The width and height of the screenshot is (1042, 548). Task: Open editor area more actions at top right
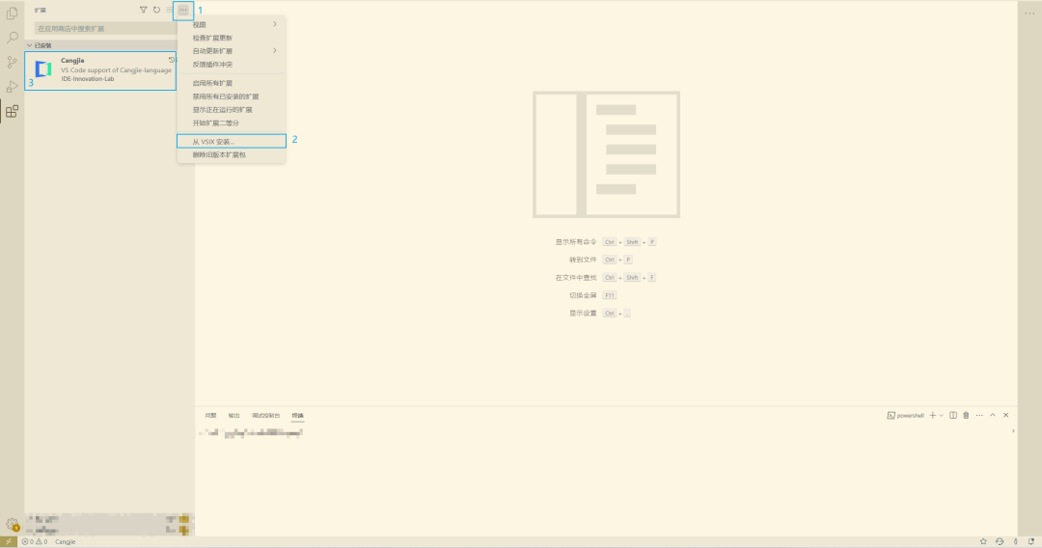[1029, 14]
